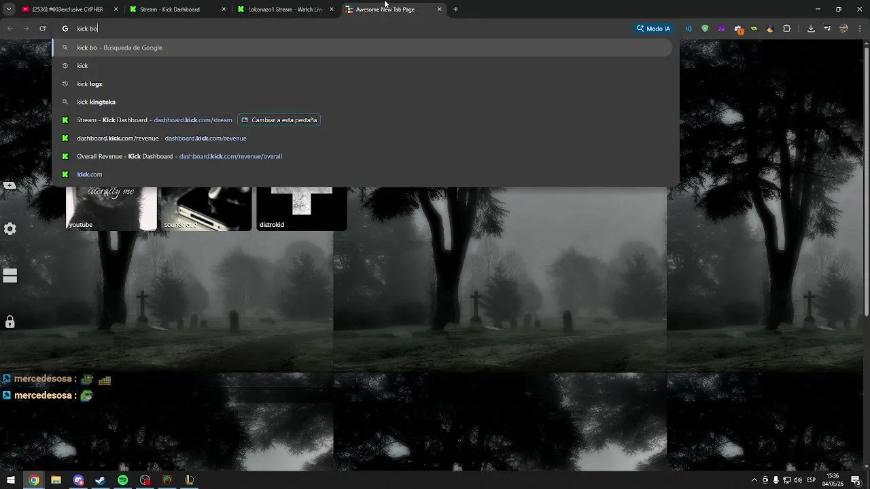
Task: Close the Lokonazo1 Stream tab
Action: click(332, 10)
